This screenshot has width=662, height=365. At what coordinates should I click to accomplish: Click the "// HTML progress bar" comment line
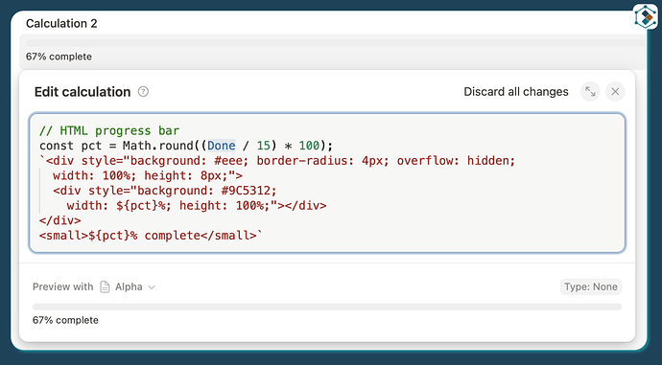click(109, 130)
